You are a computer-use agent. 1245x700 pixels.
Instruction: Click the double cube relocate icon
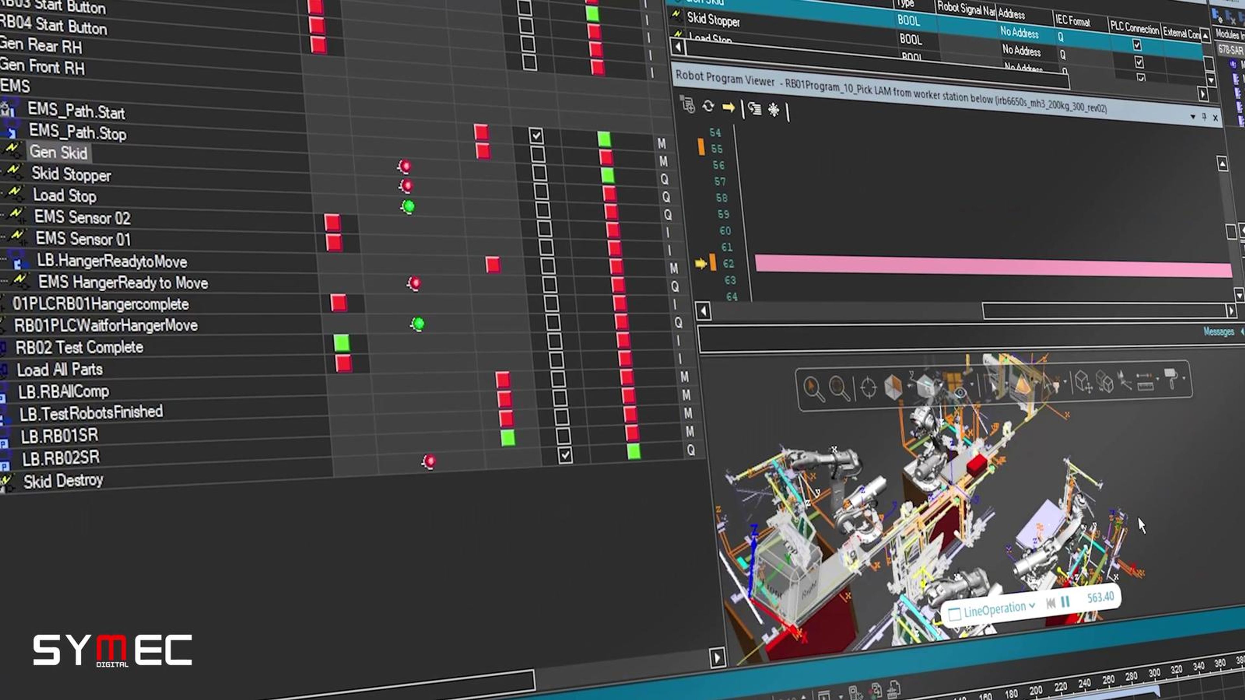[x=1105, y=382]
